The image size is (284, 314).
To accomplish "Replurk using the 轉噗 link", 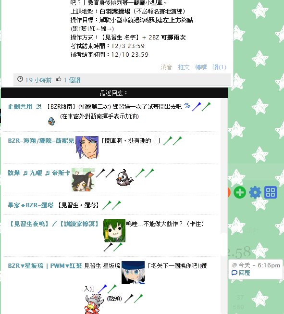I will [201, 67].
